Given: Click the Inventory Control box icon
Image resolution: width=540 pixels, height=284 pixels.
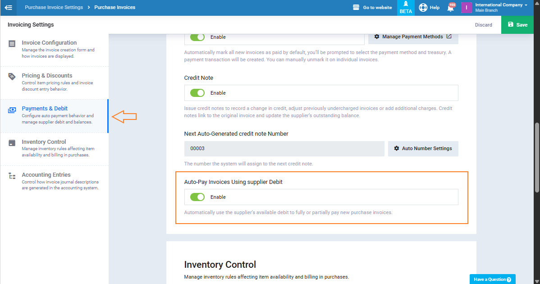Looking at the screenshot, I should tap(12, 143).
